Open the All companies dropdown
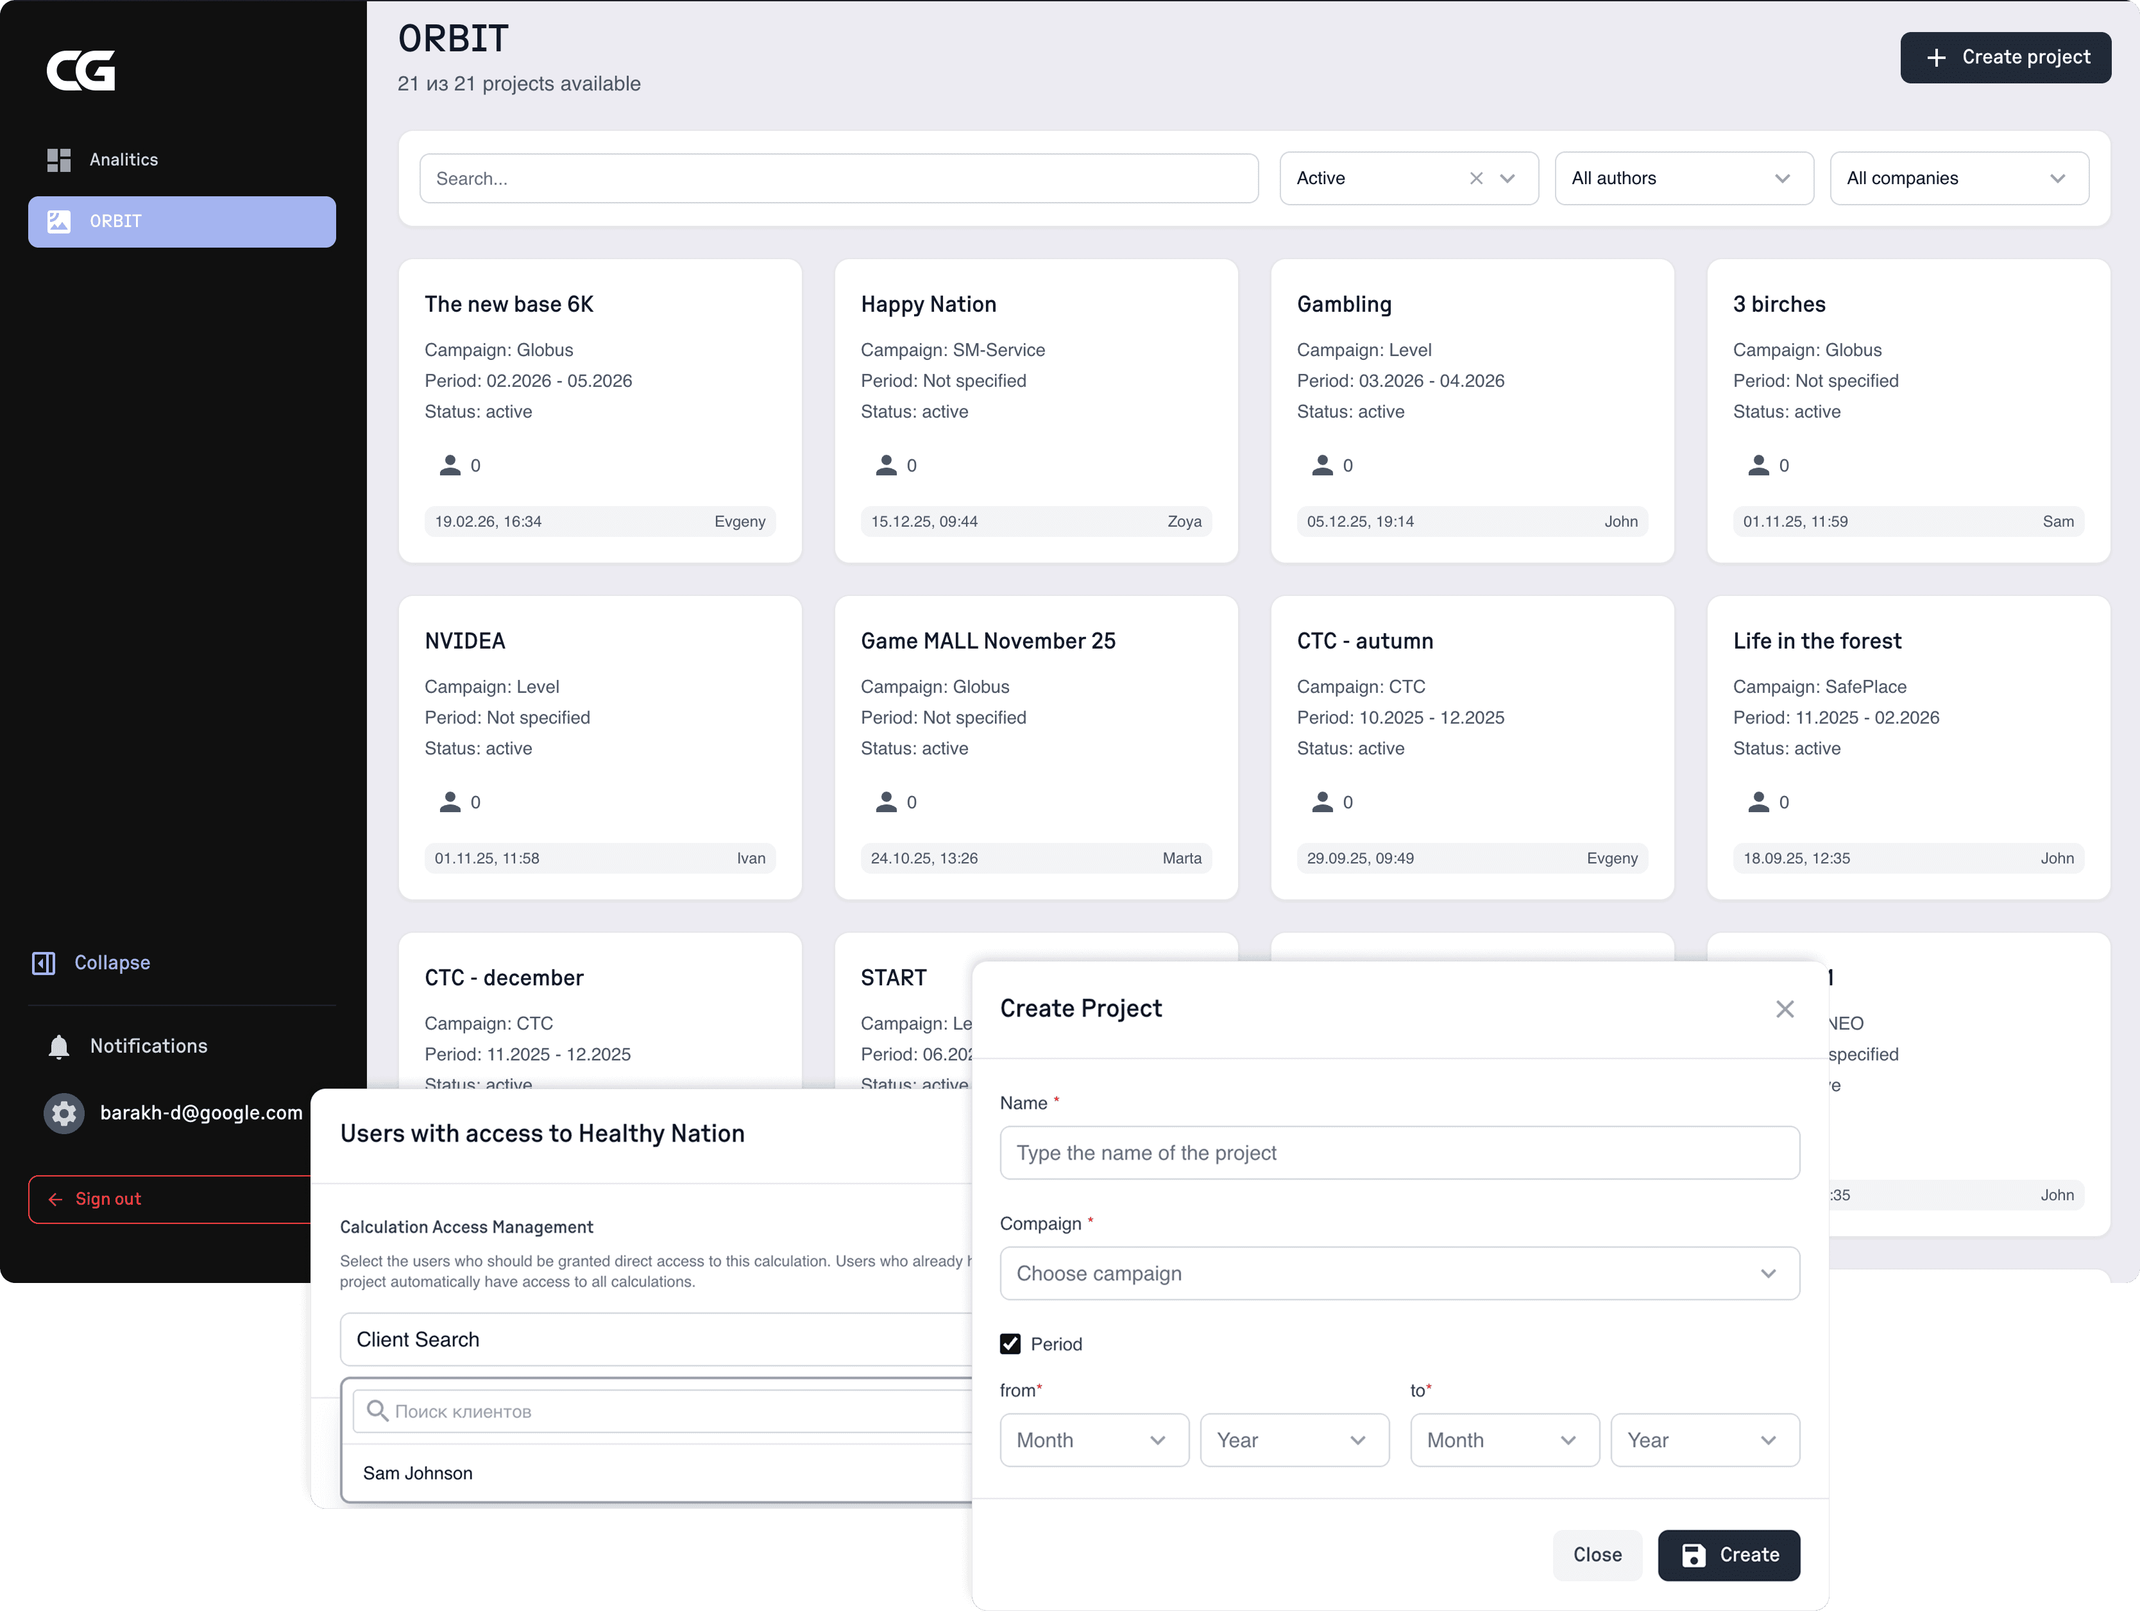This screenshot has height=1614, width=2140. 1958,178
